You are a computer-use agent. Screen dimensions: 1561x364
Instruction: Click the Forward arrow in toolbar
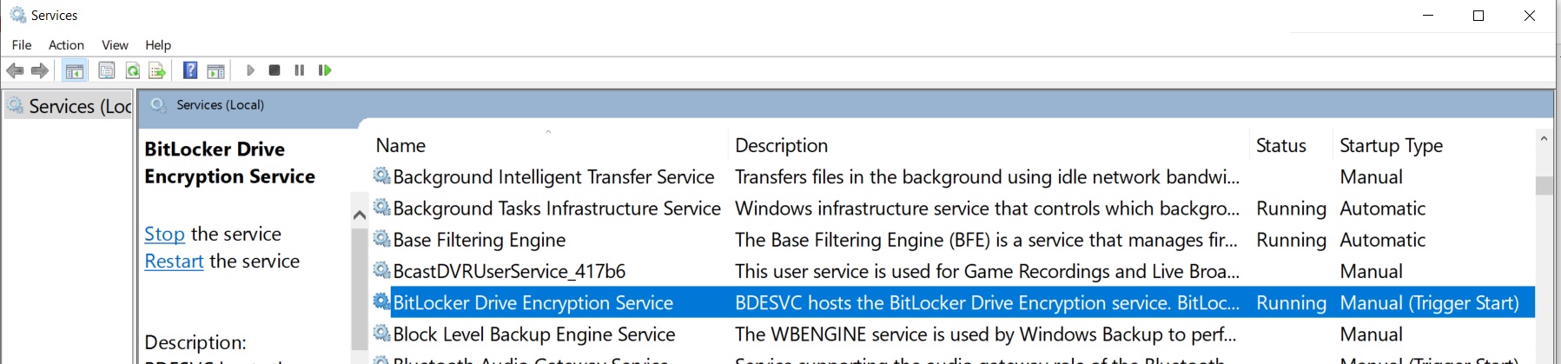click(40, 70)
